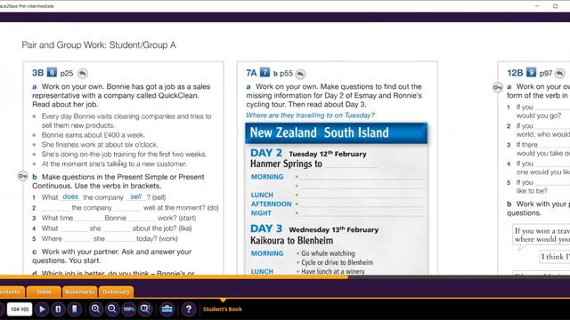
Task: Click the 7A section label
Action: 251,73
